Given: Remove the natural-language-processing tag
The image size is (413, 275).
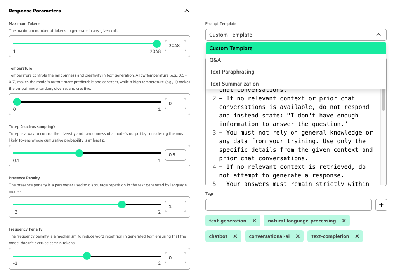Looking at the screenshot, I should [344, 221].
